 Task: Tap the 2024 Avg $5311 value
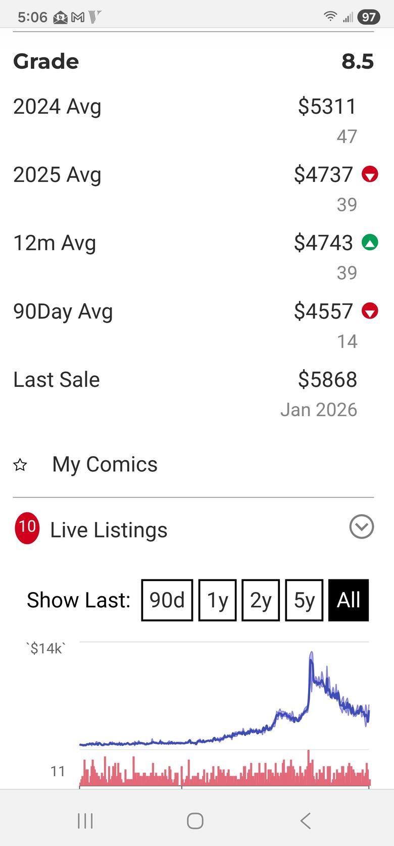pos(327,106)
